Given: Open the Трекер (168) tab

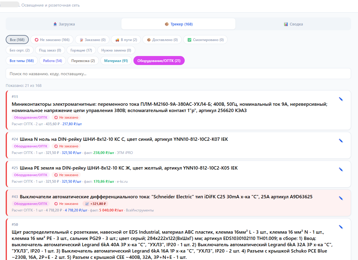Looking at the screenshot, I should click(178, 24).
